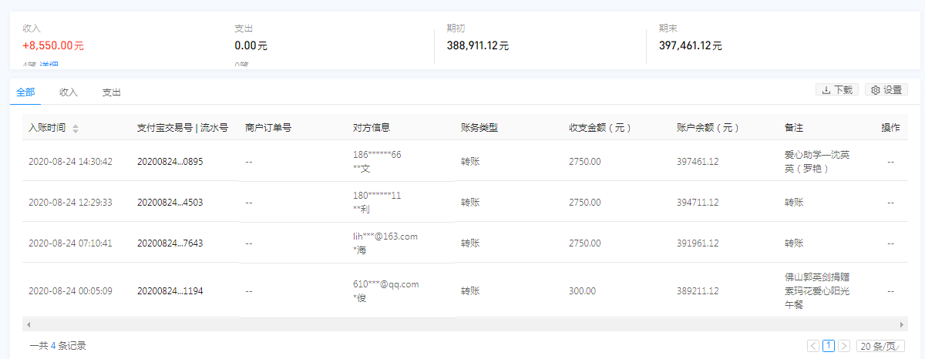The height and width of the screenshot is (359, 925).
Task: Click the horizontal scrollbar track
Action: (x=462, y=325)
